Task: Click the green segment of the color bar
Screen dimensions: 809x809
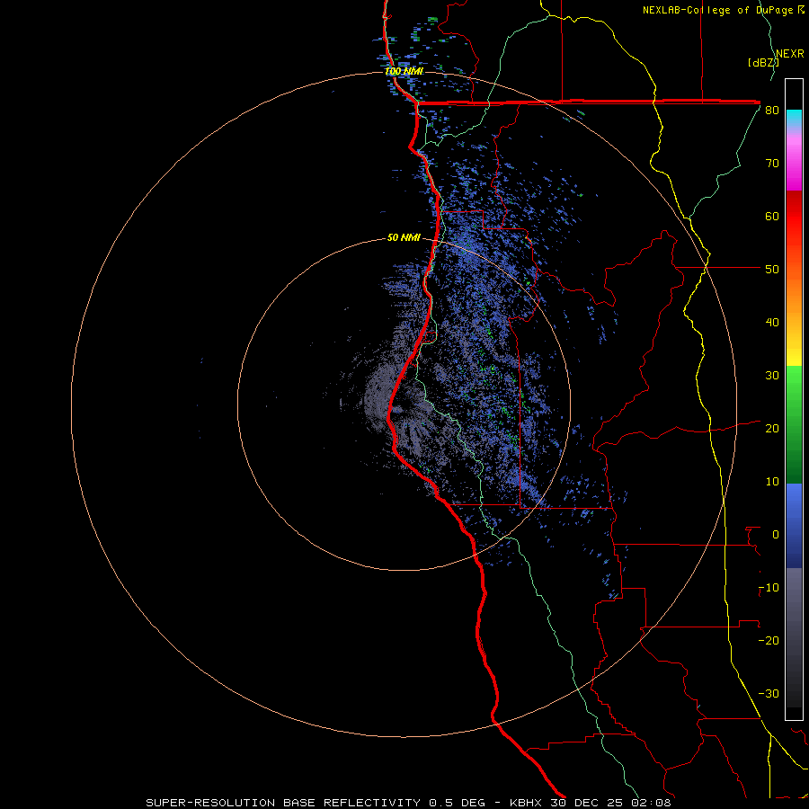Action: click(x=794, y=424)
